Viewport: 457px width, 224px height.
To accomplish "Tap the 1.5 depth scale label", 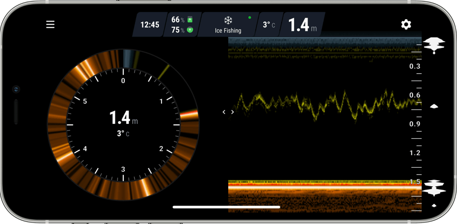I will point(415,182).
